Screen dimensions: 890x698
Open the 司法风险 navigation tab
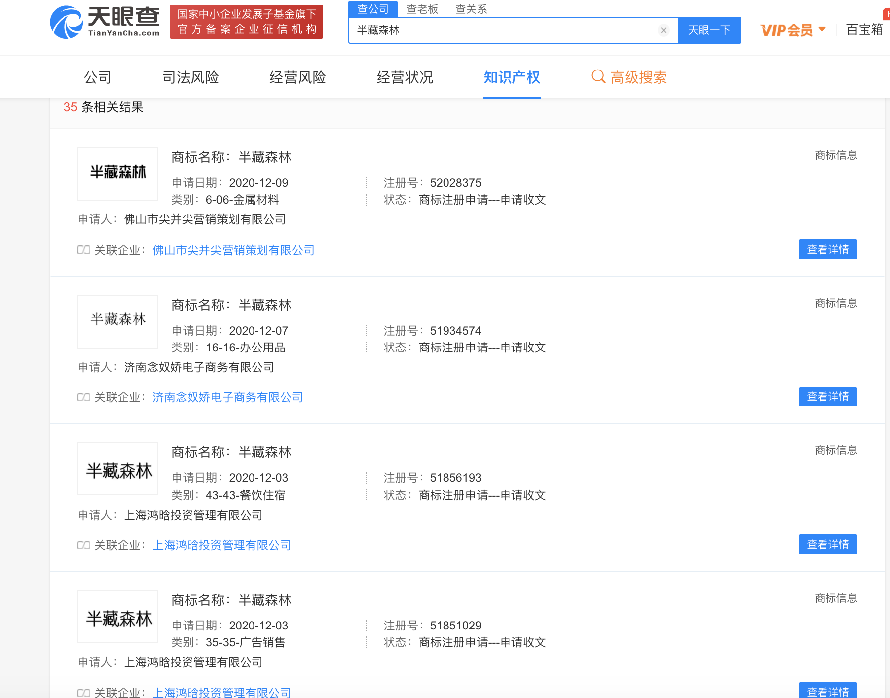click(191, 77)
